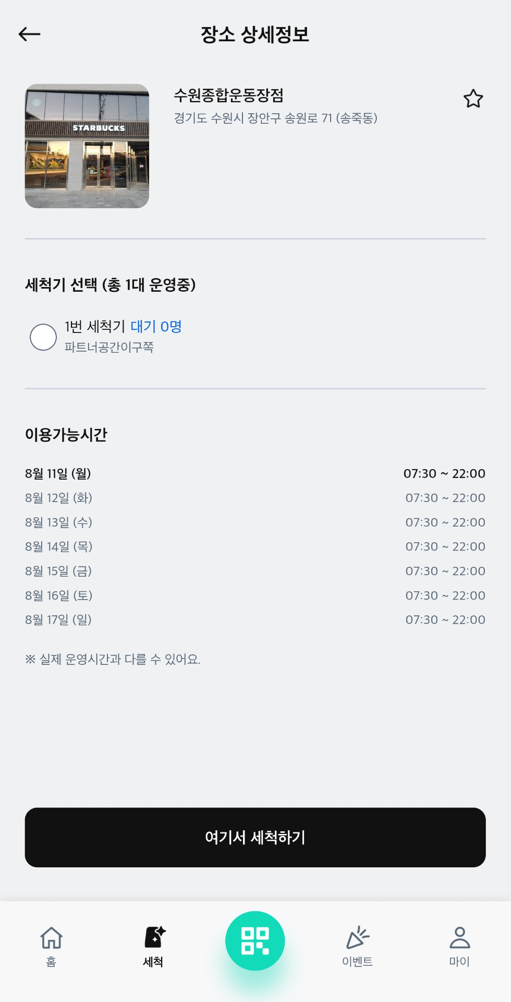Screen dimensions: 511x1002
Task: Tap the 파트너공간이구쪽 location label
Action: point(109,348)
